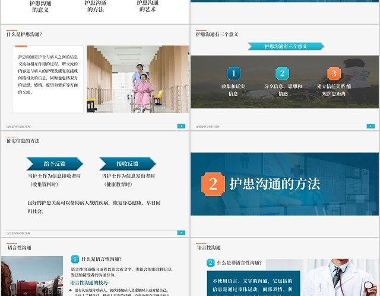This screenshot has width=380, height=296.
Task: Click the teal page number badge on 什么是护患沟通 slide
Action: click(x=181, y=126)
